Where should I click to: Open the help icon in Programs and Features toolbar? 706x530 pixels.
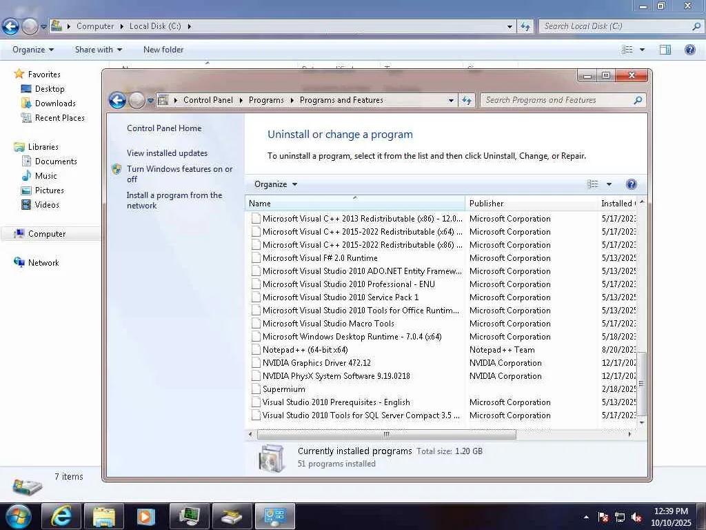point(632,184)
